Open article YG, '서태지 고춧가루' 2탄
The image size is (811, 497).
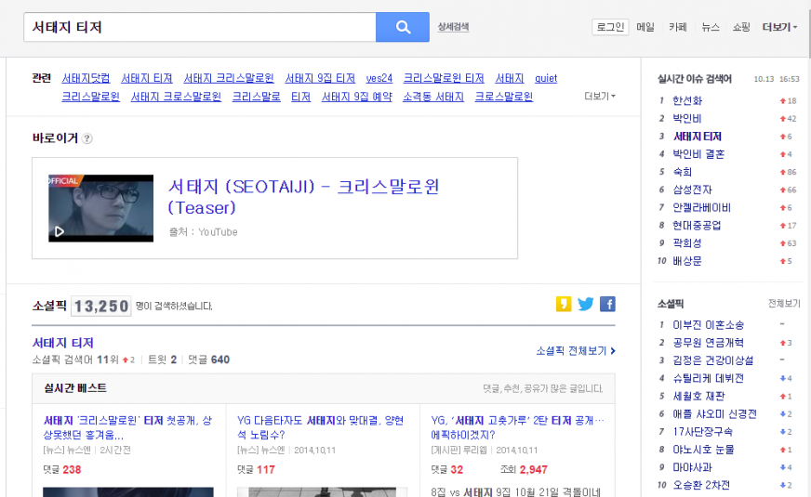(518, 427)
